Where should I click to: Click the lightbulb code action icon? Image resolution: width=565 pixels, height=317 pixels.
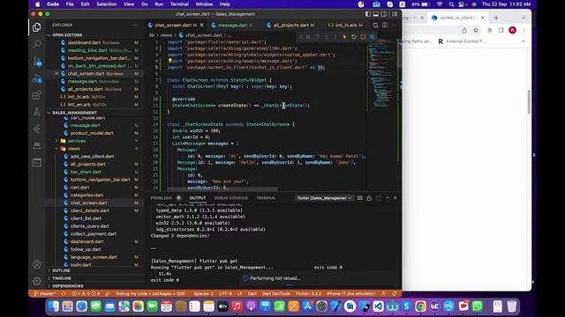pyautogui.click(x=169, y=61)
